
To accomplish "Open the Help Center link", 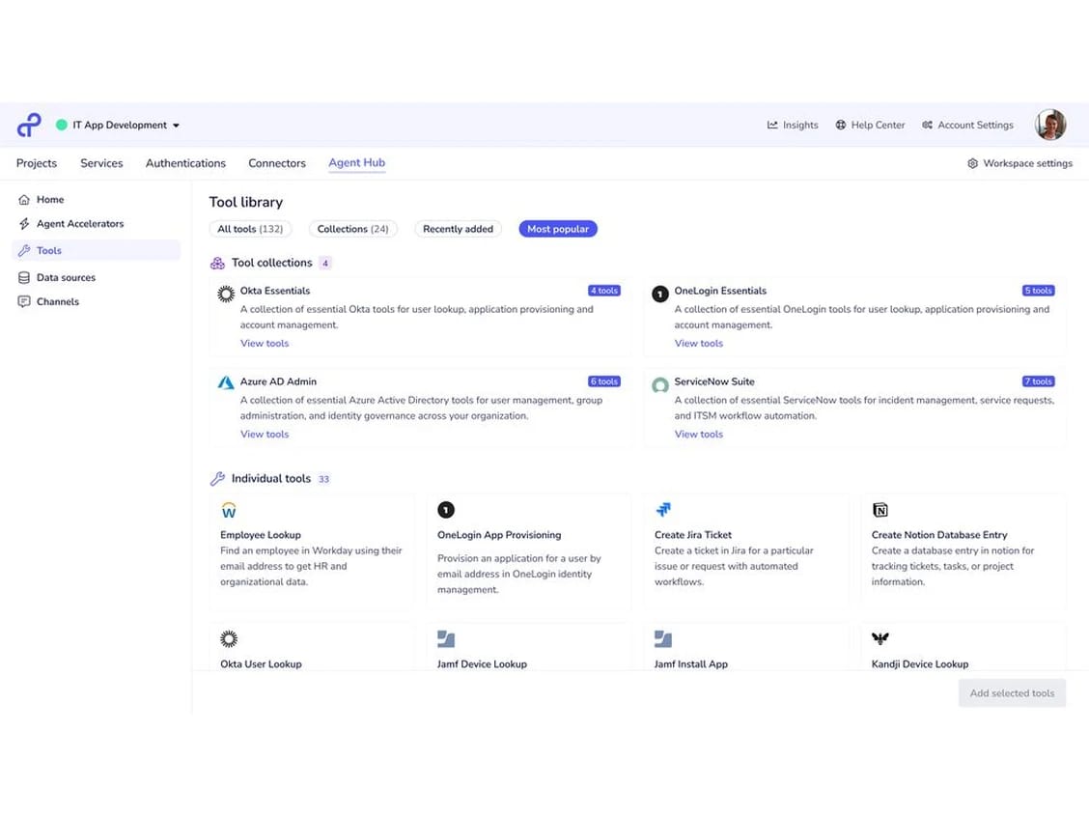I will [870, 125].
